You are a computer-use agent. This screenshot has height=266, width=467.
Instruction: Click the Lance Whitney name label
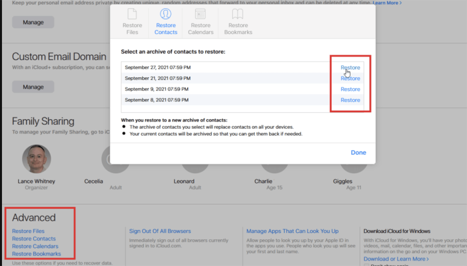click(36, 181)
